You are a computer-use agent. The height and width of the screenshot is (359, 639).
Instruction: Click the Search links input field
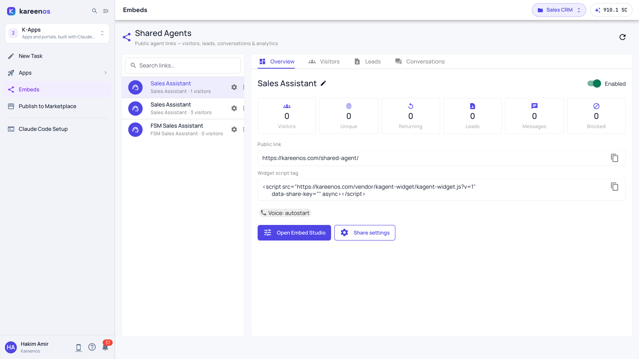pyautogui.click(x=183, y=65)
